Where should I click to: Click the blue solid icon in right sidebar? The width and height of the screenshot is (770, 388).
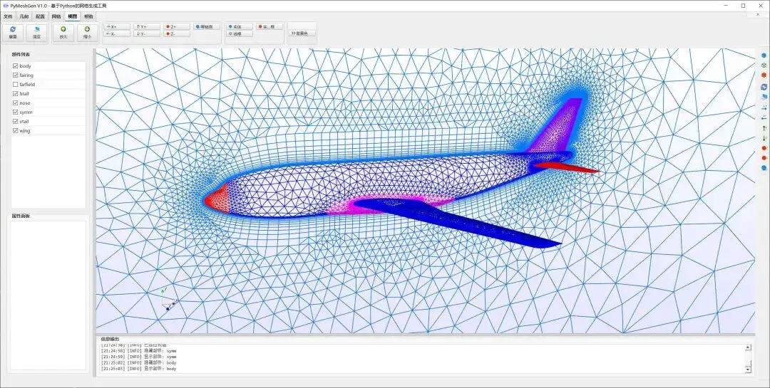(764, 56)
